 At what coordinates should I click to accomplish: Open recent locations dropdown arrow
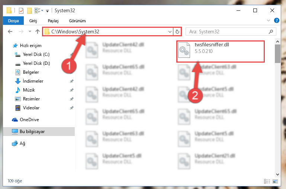coord(30,31)
